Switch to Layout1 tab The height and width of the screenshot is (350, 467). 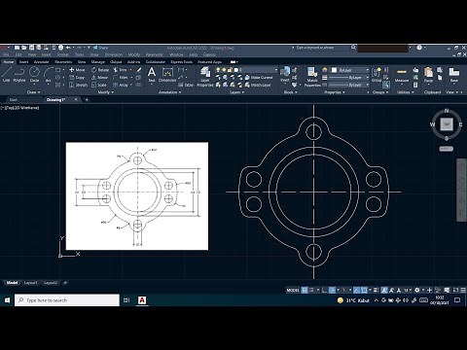click(30, 283)
